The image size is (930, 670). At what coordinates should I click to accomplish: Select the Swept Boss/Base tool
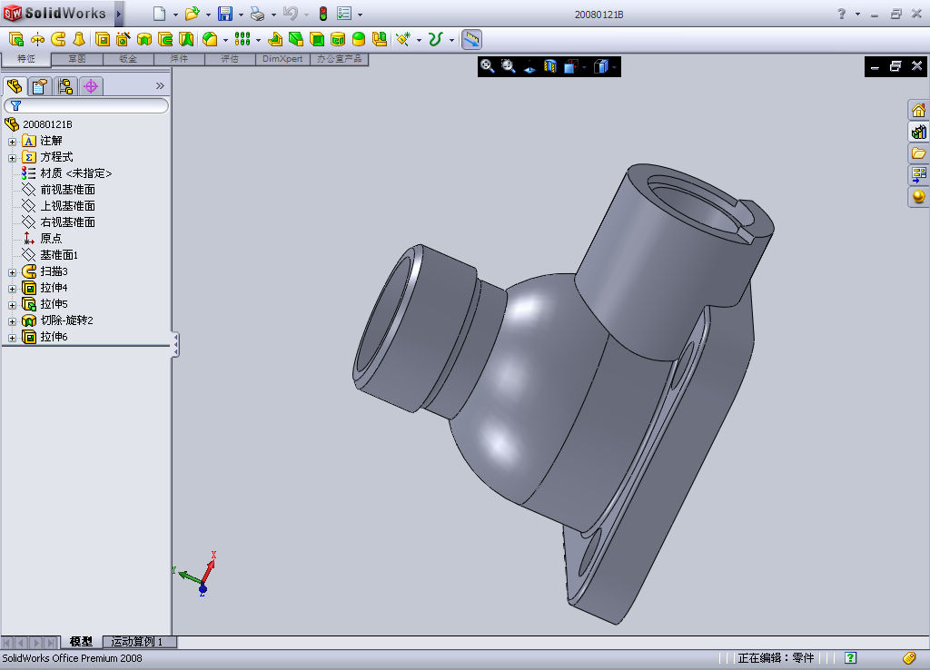58,39
